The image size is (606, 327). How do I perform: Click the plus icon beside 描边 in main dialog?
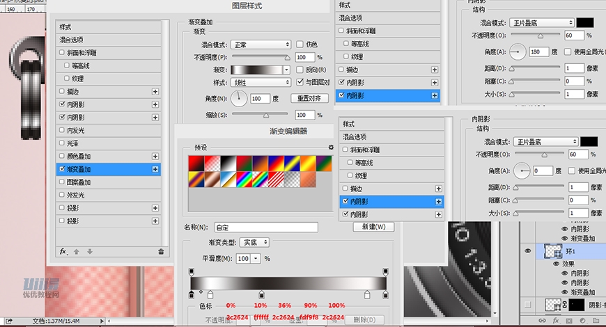click(155, 92)
